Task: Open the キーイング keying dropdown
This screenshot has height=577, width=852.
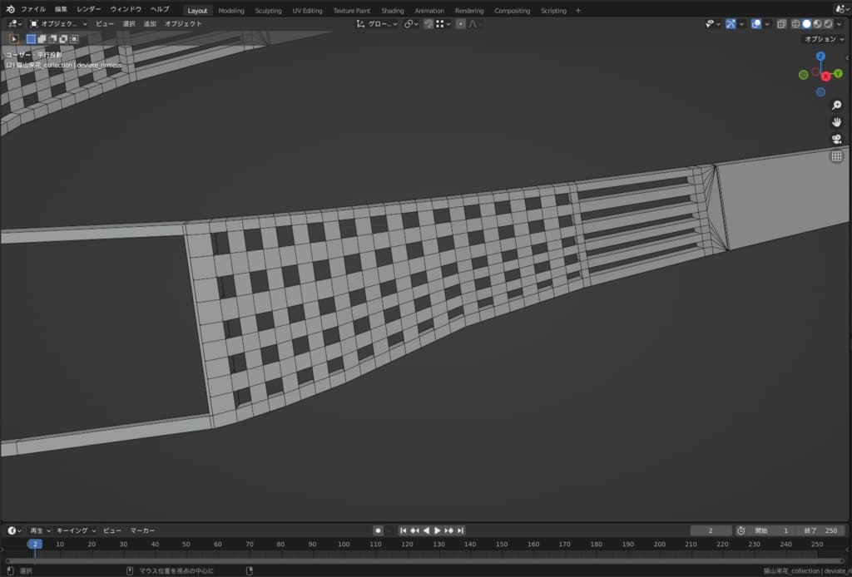Action: (76, 530)
